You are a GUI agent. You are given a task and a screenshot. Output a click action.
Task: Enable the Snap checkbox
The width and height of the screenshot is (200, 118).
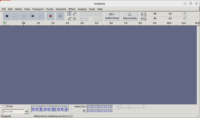click(x=5, y=106)
